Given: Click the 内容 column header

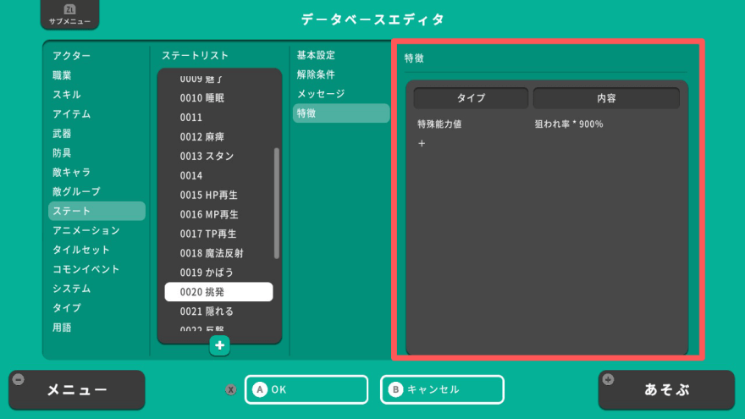Looking at the screenshot, I should tap(606, 98).
